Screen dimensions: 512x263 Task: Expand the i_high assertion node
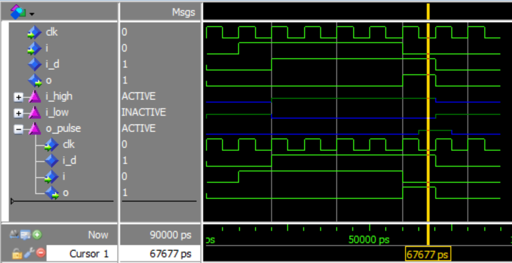point(18,97)
